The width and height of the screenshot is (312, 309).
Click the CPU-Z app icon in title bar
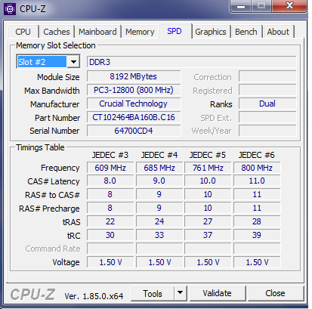click(x=10, y=9)
